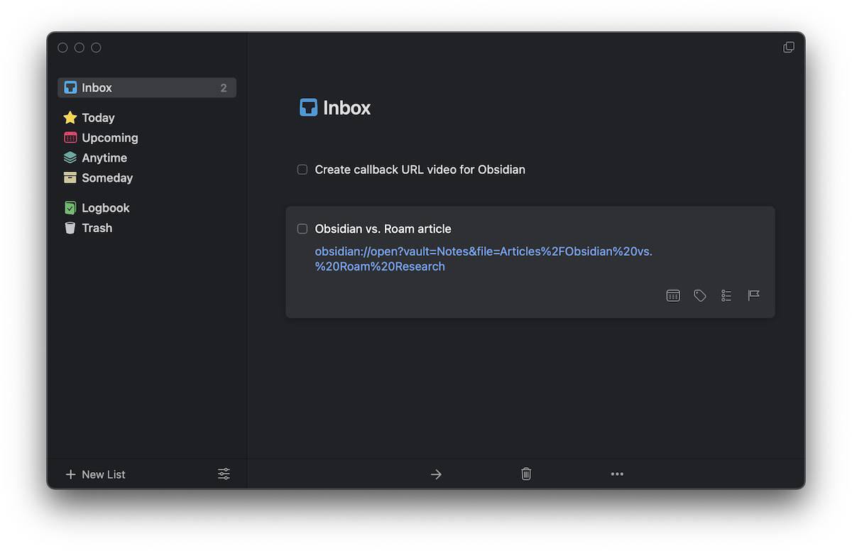Add a checklist with the list icon
852x551 pixels.
click(726, 295)
